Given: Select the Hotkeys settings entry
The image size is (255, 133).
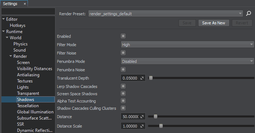Looking at the screenshot, I should click(x=17, y=25).
